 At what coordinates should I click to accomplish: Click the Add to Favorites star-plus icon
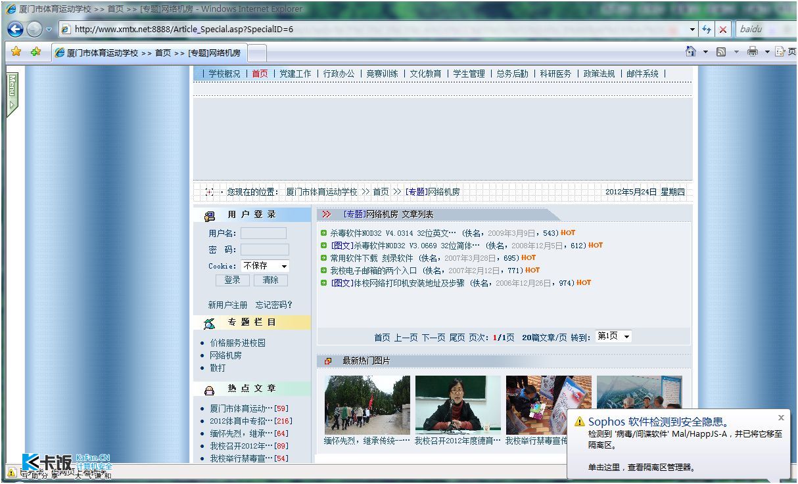(x=35, y=52)
